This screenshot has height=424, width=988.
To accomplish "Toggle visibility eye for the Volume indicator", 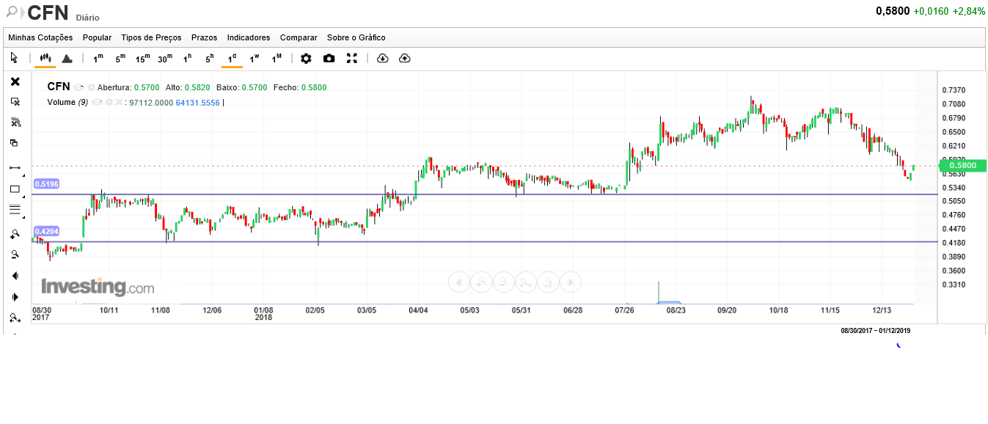I will 96,102.
